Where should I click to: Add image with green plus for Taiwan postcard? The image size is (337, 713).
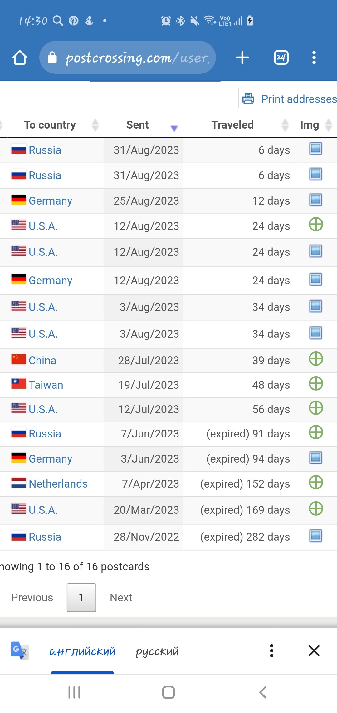click(x=316, y=384)
